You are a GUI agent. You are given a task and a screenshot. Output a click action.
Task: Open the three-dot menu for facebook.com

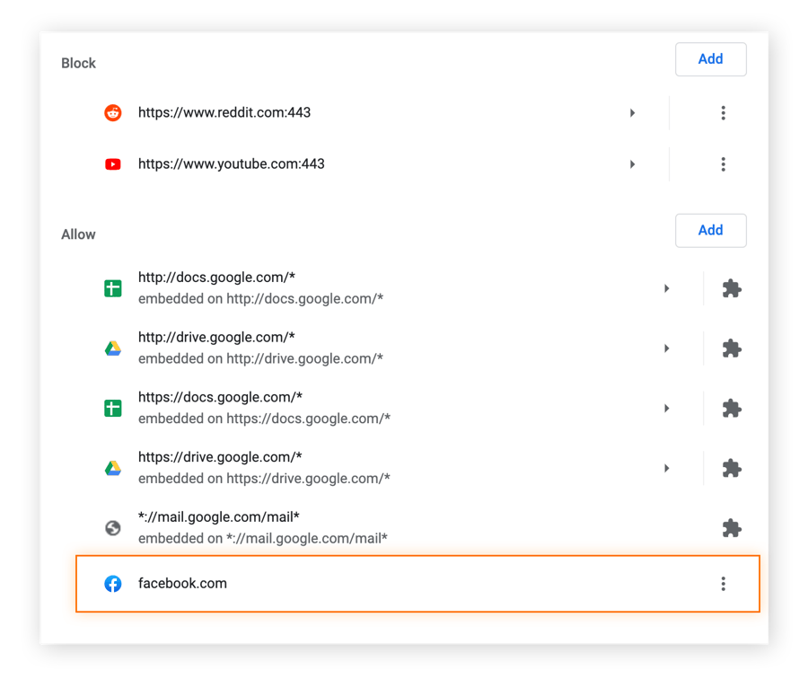click(724, 583)
